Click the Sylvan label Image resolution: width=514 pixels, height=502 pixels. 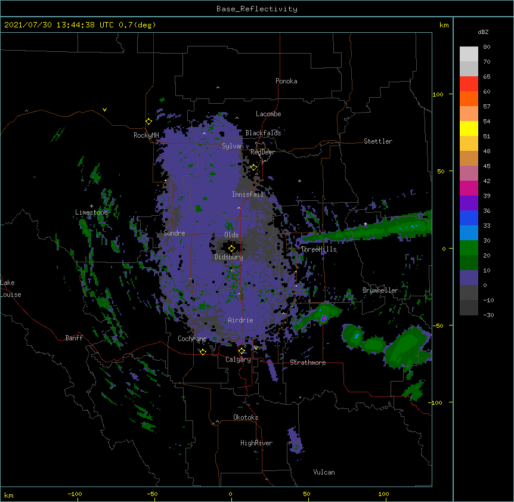click(x=233, y=146)
